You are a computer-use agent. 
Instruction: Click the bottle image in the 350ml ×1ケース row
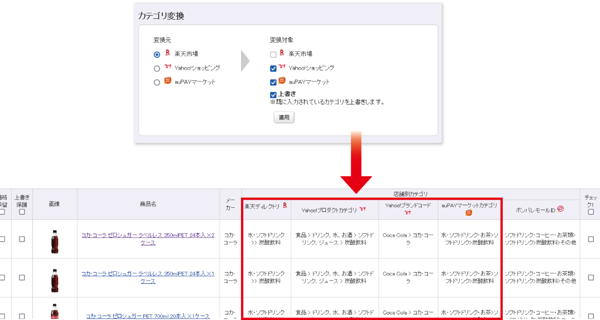tap(55, 280)
